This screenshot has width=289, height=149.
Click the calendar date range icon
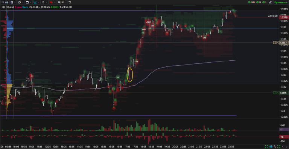[27, 2]
